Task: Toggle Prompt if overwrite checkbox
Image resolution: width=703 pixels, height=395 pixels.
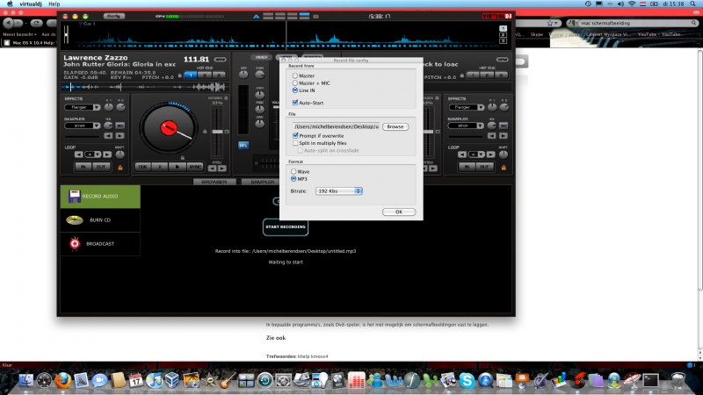Action: pos(295,136)
